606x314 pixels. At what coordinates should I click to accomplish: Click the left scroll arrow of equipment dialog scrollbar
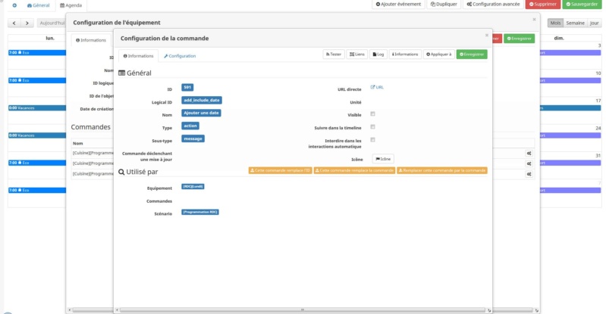click(x=70, y=309)
